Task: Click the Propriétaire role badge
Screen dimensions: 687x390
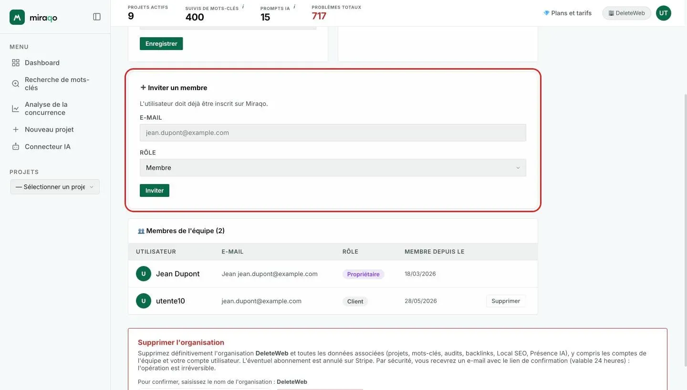Action: click(363, 274)
